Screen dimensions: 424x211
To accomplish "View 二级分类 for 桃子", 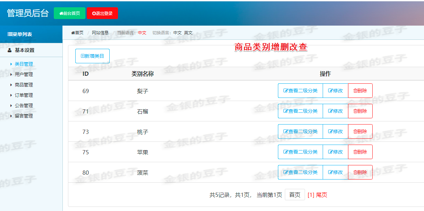I will pos(300,131).
